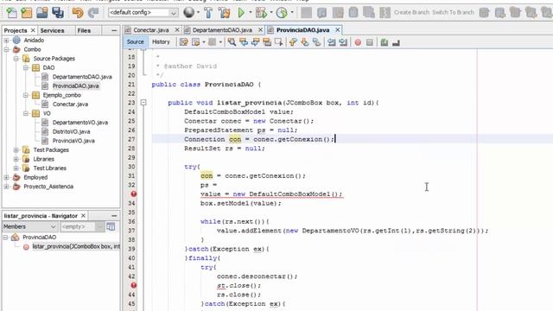Close the DepartamentoDAO.java editor tab
This screenshot has width=553, height=311.
[x=260, y=30]
